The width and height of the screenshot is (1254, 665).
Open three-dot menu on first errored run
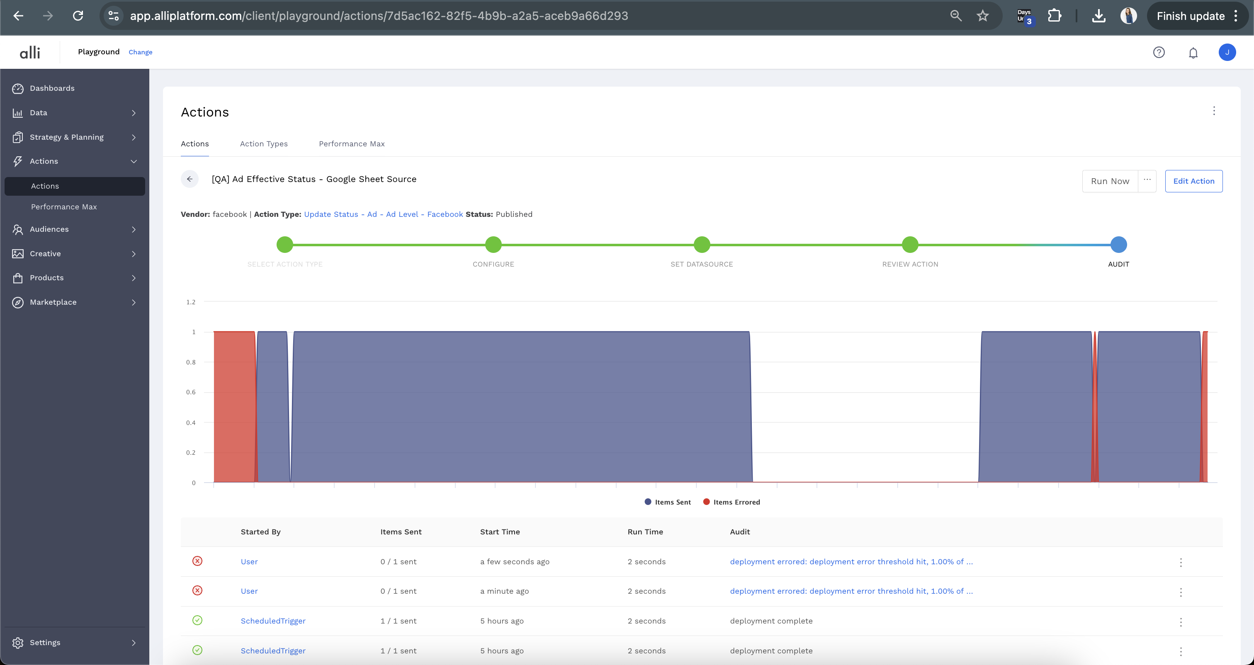(x=1181, y=562)
